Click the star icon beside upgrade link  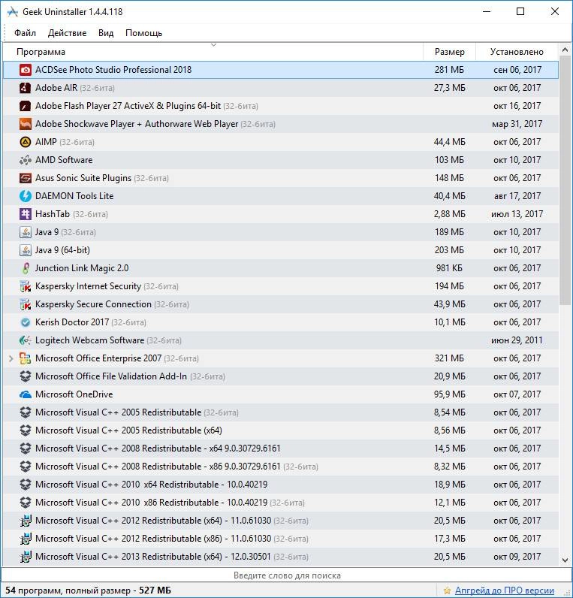447,590
